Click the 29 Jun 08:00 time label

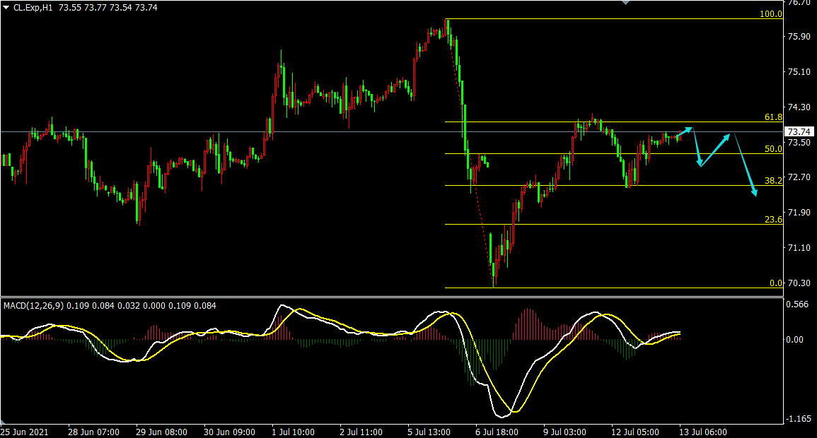click(x=161, y=432)
